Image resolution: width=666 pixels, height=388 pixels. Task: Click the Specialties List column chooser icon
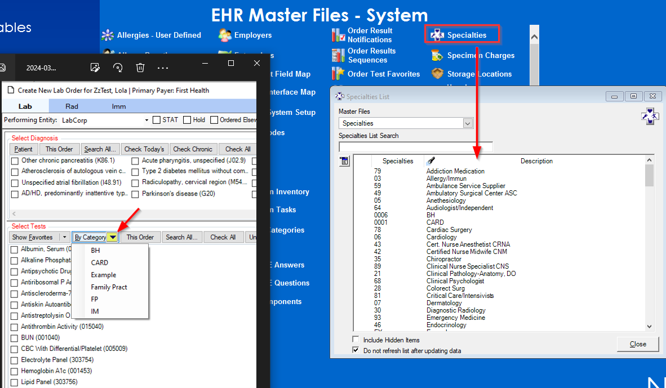click(x=344, y=161)
